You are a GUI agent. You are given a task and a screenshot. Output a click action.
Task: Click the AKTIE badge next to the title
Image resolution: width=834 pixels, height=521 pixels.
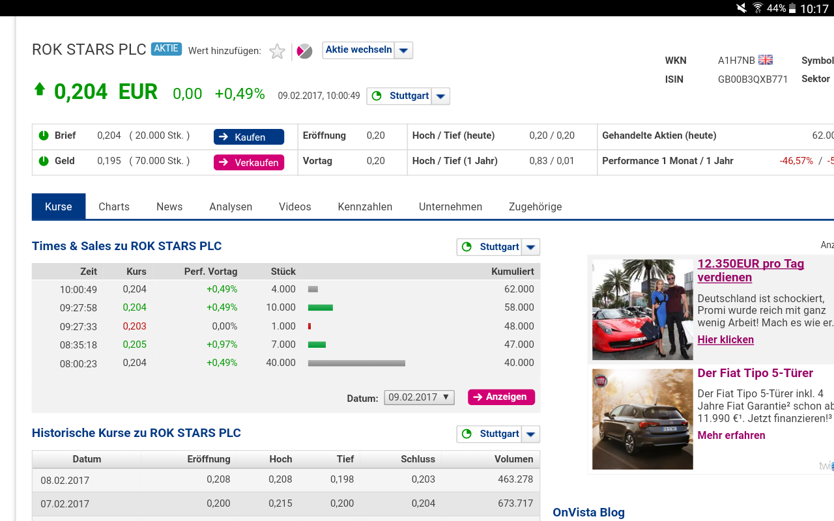point(166,49)
